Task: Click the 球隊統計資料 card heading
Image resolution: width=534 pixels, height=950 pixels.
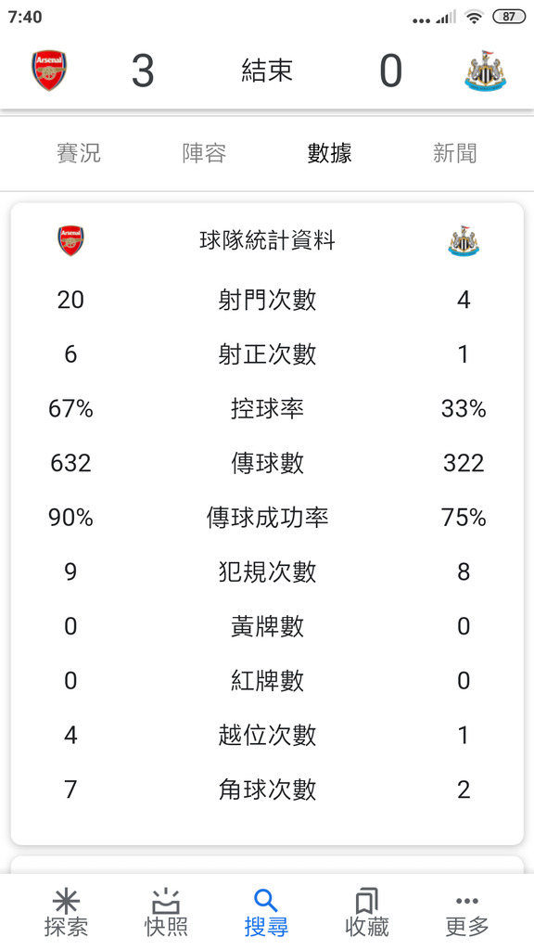Action: [x=267, y=240]
